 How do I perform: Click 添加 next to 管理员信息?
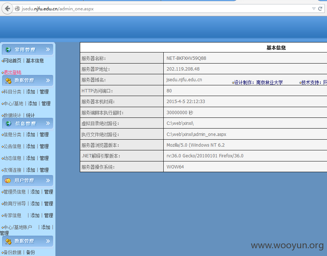[35, 192]
